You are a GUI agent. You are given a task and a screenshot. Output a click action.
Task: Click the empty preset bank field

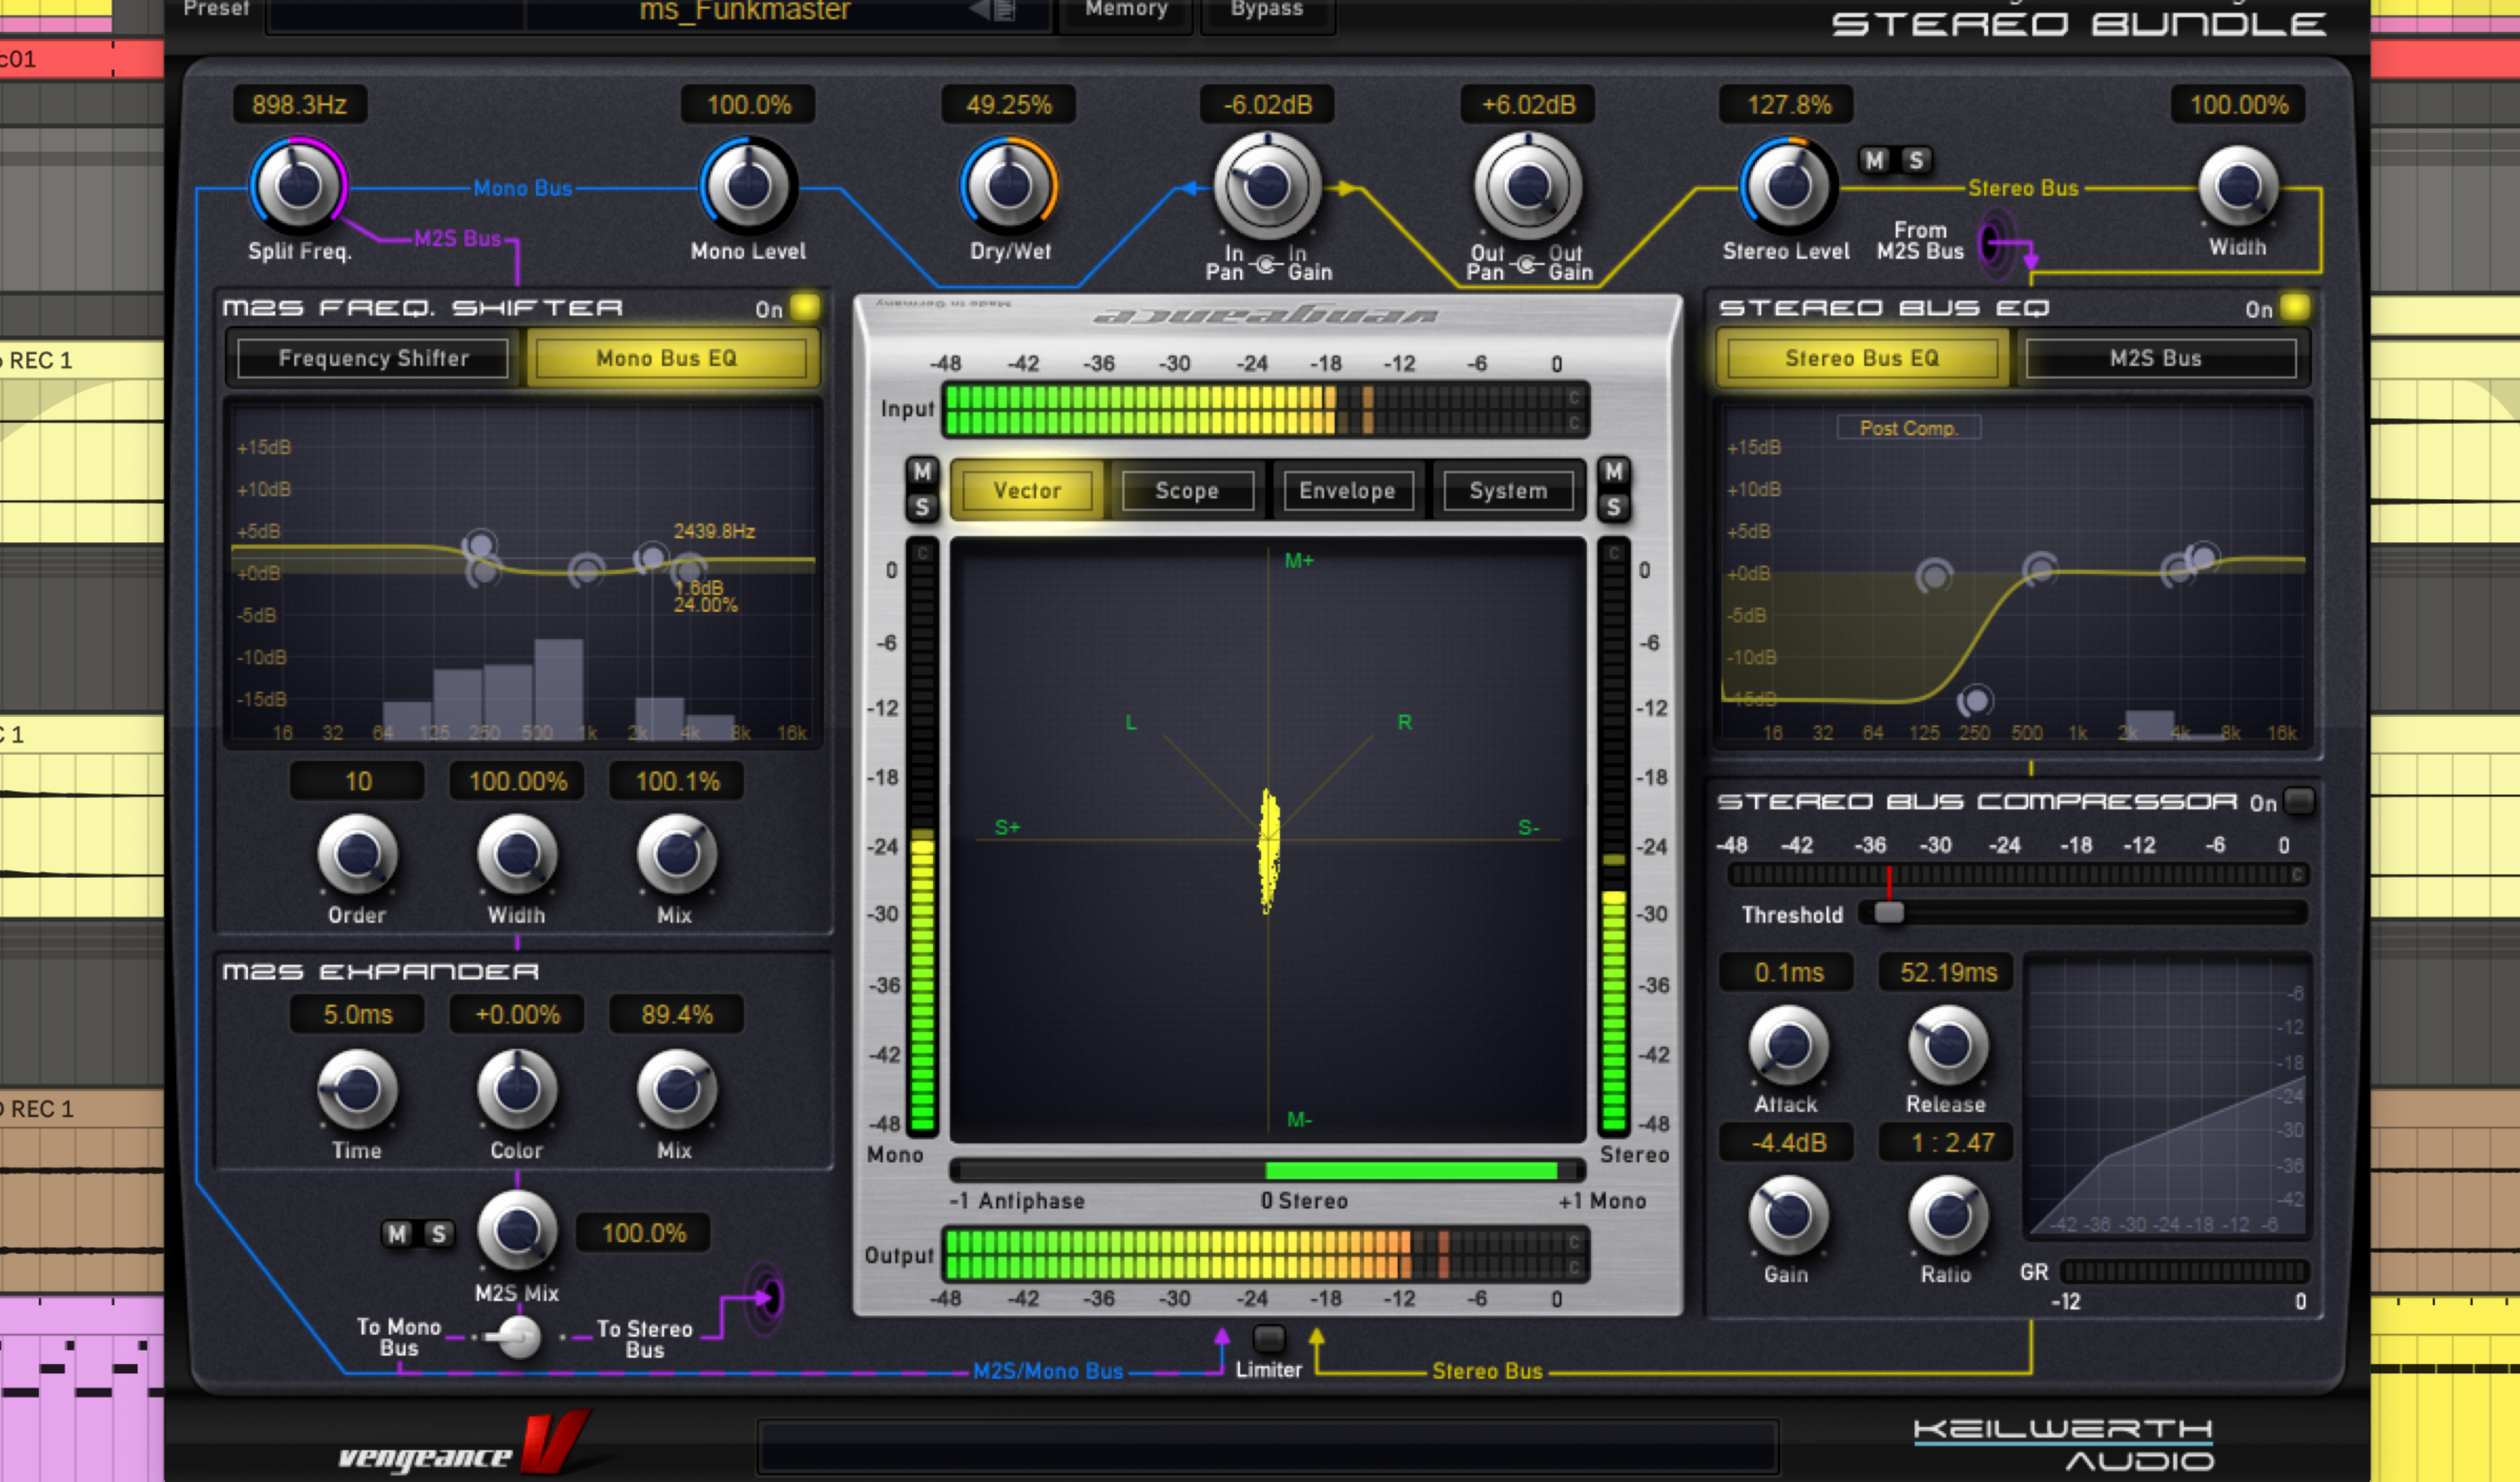(396, 14)
